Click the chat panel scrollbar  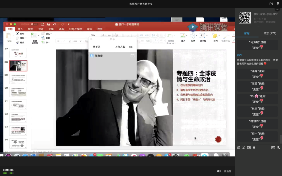281,139
